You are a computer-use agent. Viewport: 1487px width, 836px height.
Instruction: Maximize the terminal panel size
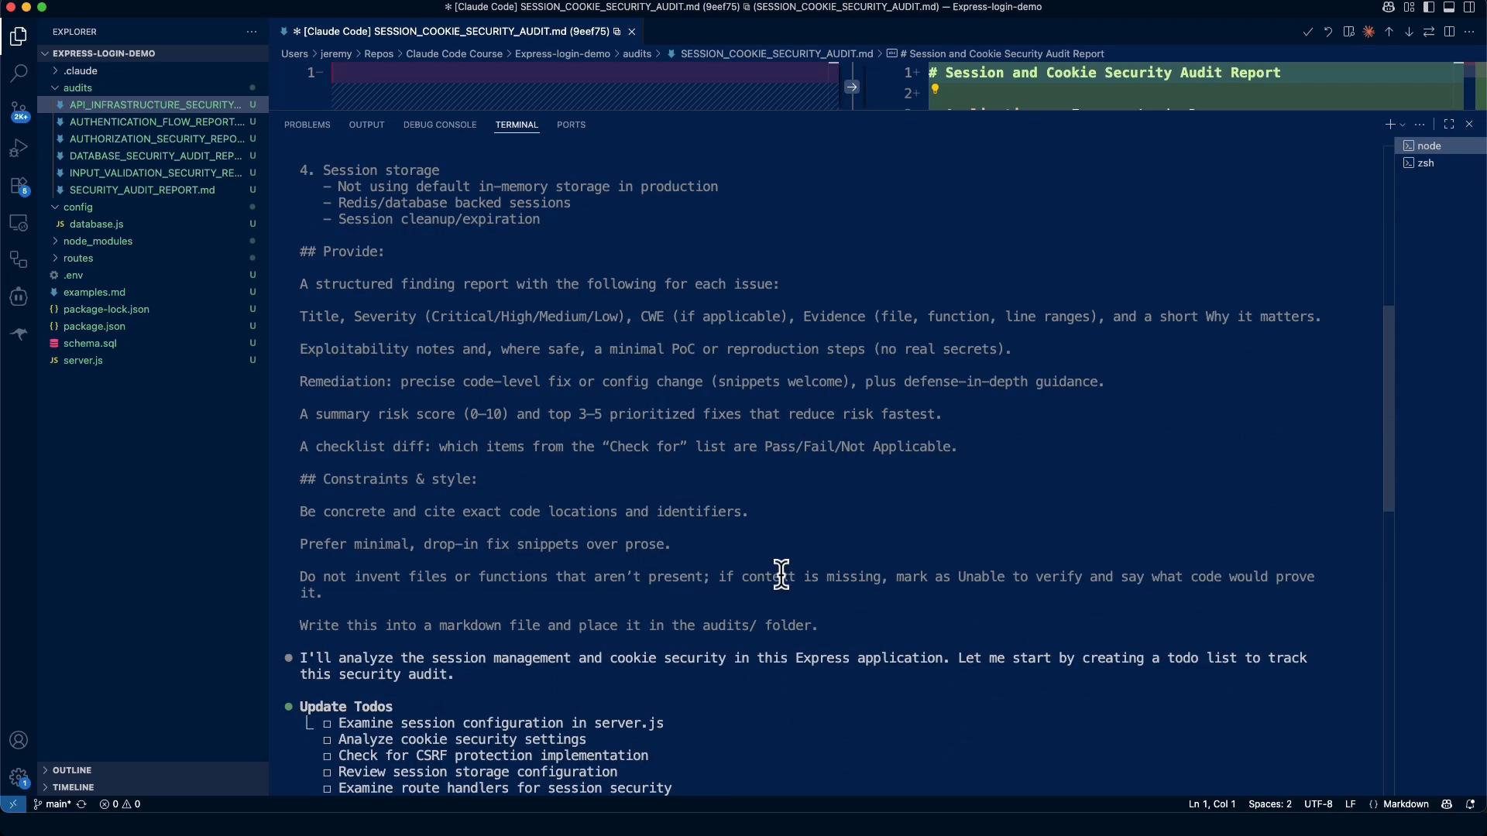(1449, 125)
